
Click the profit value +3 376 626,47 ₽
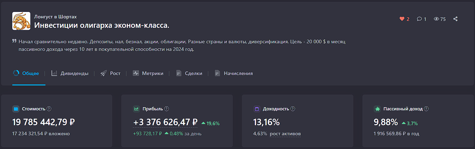pos(165,122)
